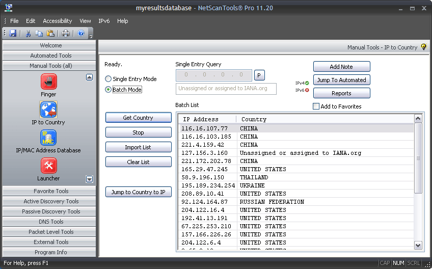The image size is (432, 269).
Task: Open the Welcome section
Action: (x=49, y=45)
